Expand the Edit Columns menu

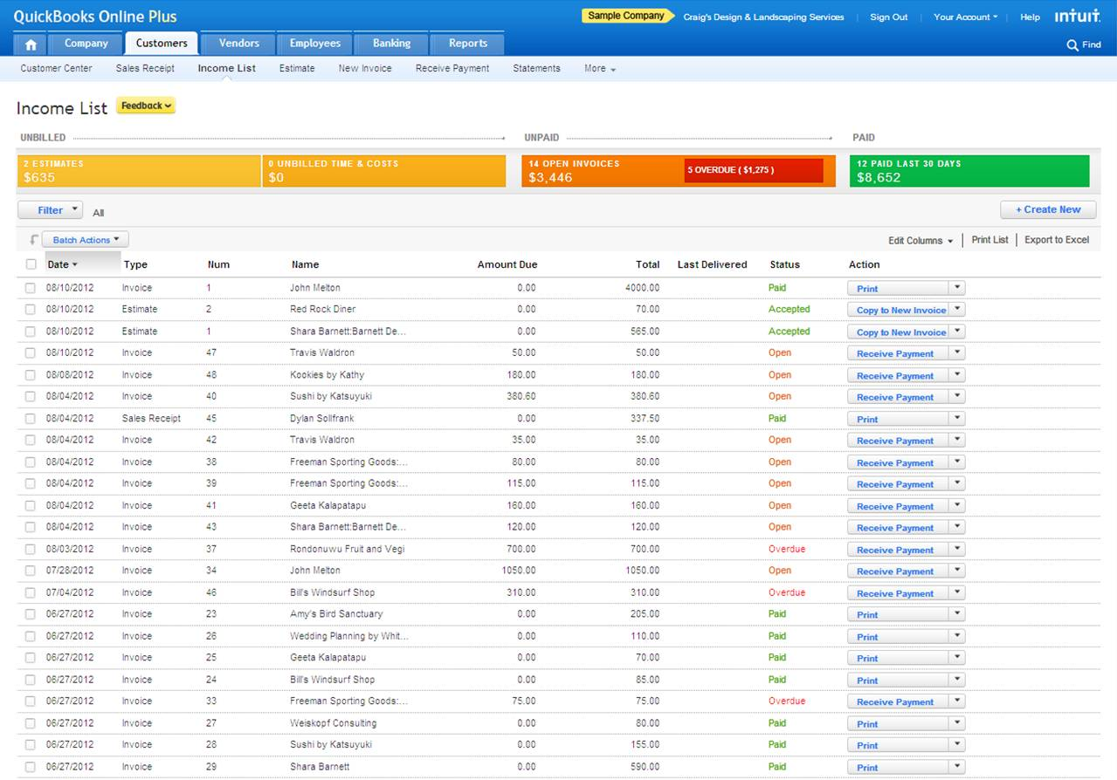[x=920, y=241]
